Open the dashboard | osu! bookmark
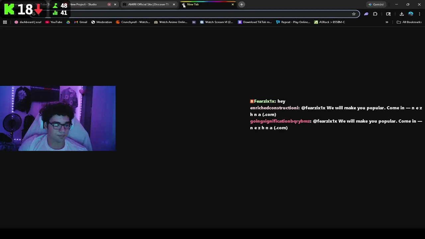The width and height of the screenshot is (425, 239). coord(28,22)
